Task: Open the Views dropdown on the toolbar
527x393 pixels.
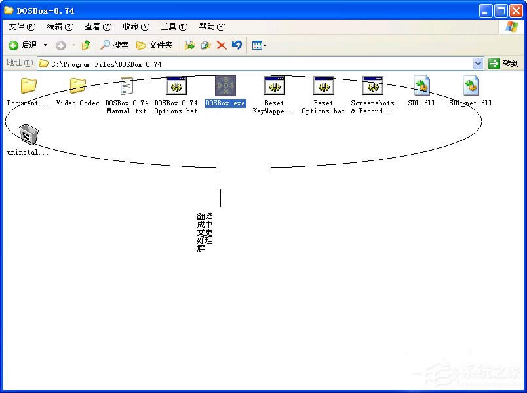Action: (x=263, y=45)
